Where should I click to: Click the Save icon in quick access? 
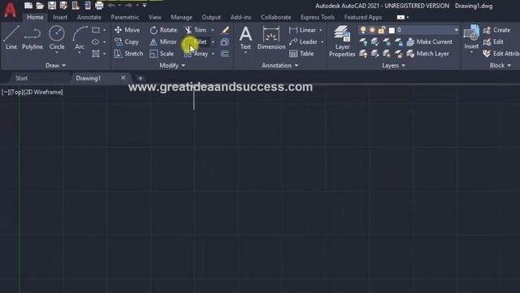point(52,6)
